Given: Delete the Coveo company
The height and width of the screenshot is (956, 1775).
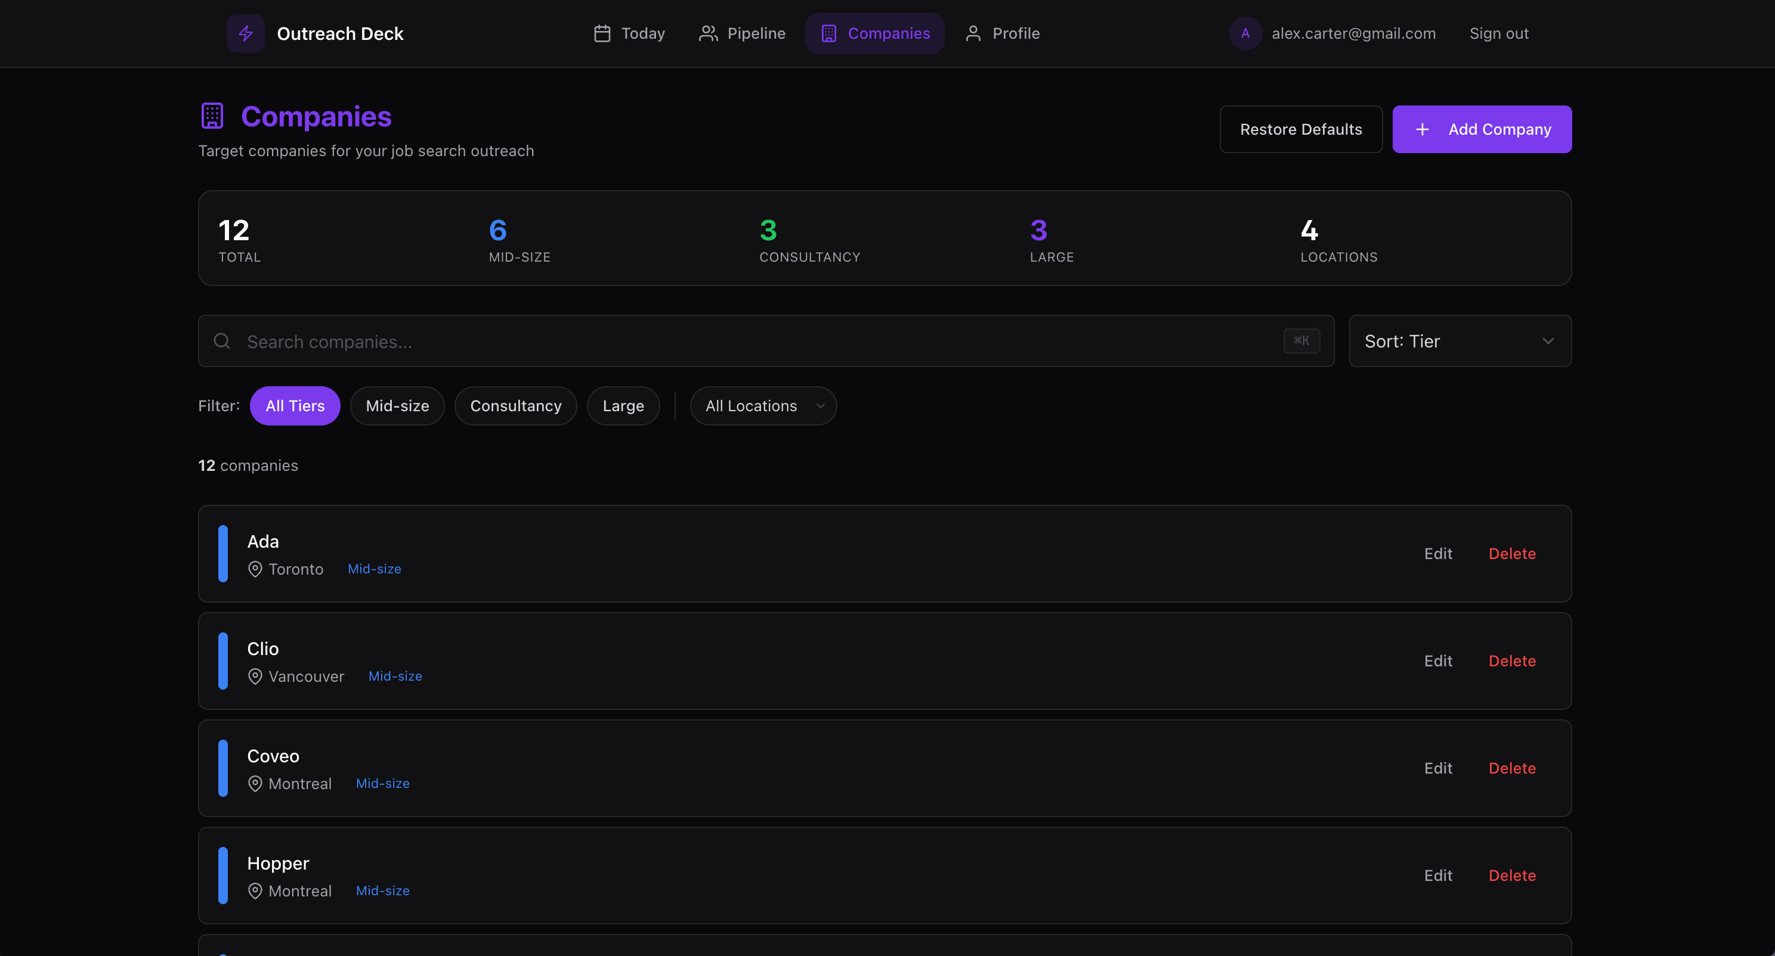Looking at the screenshot, I should [x=1513, y=769].
